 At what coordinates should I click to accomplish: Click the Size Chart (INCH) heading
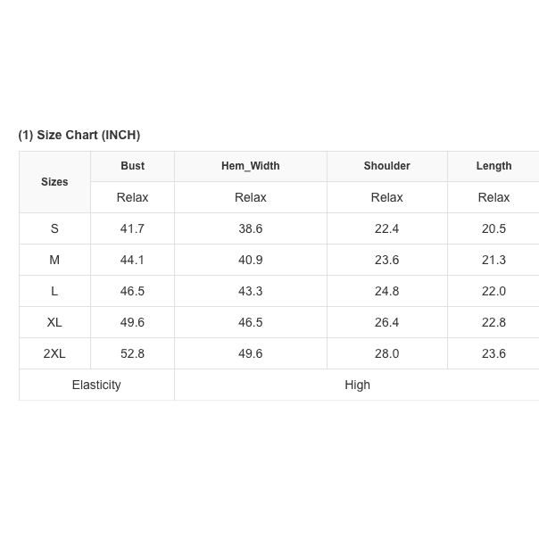click(x=79, y=136)
